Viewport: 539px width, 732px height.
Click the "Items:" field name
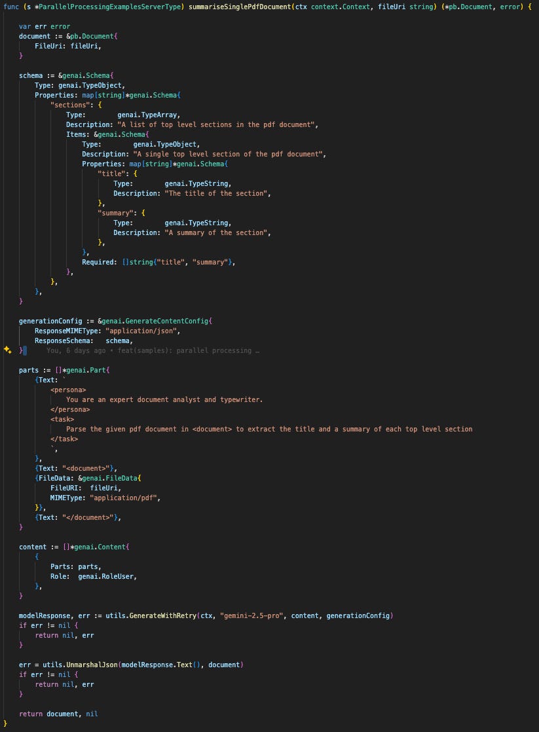tap(77, 134)
